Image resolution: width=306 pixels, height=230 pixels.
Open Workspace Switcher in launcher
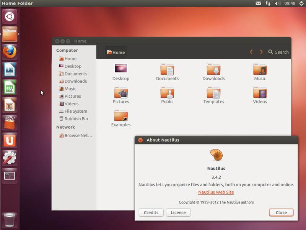click(9, 176)
